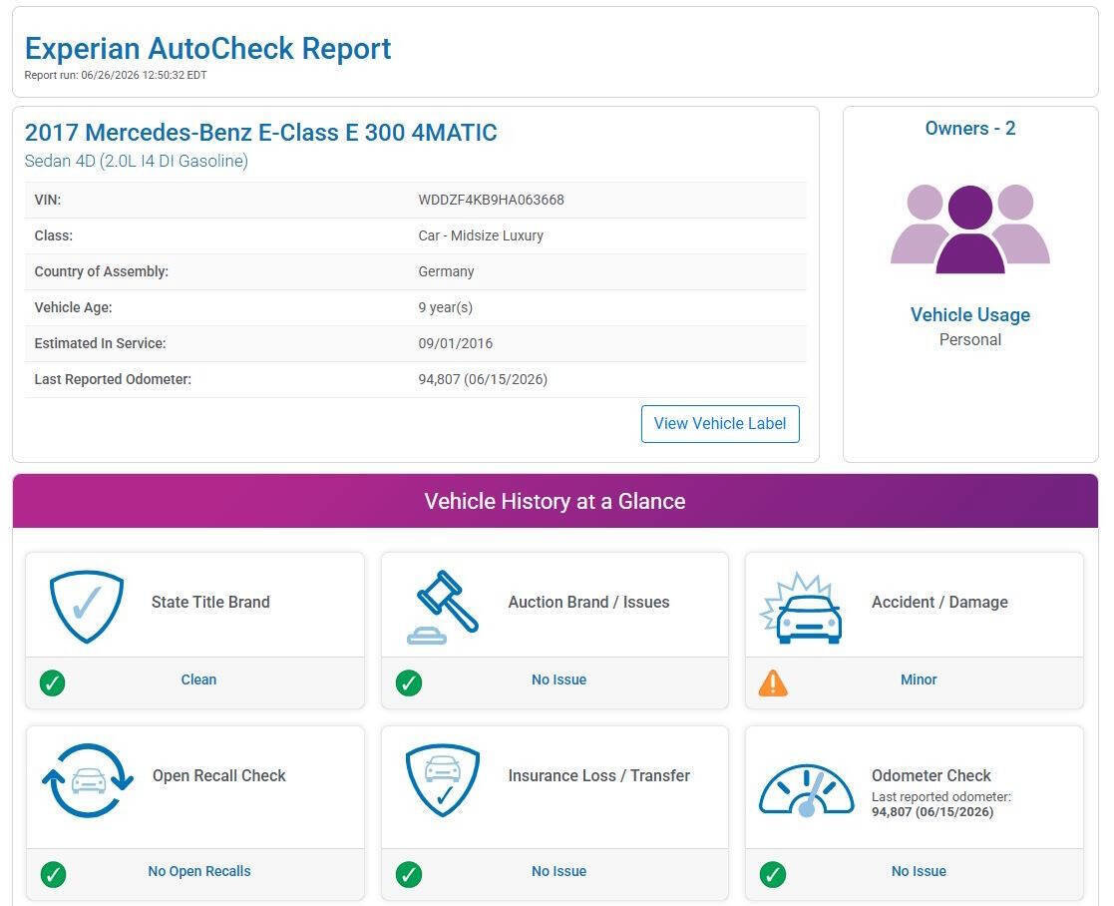The image size is (1114, 906).
Task: Click green checkmark beside Clean status
Action: tap(53, 682)
